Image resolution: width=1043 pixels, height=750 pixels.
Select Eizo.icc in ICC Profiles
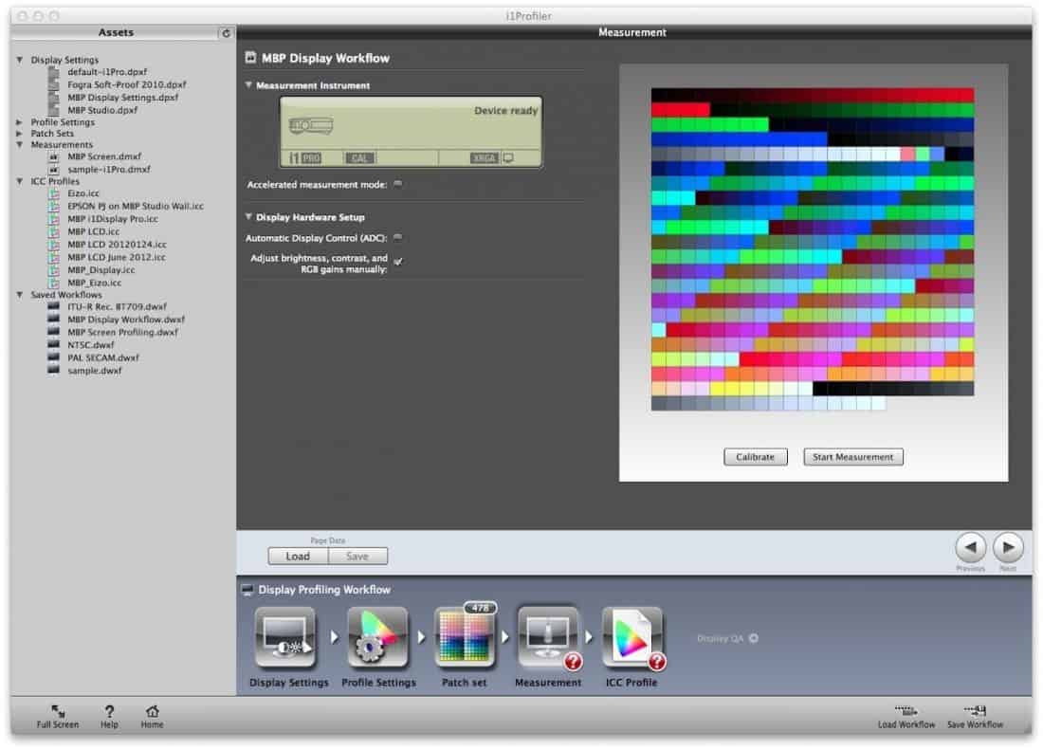[x=83, y=193]
